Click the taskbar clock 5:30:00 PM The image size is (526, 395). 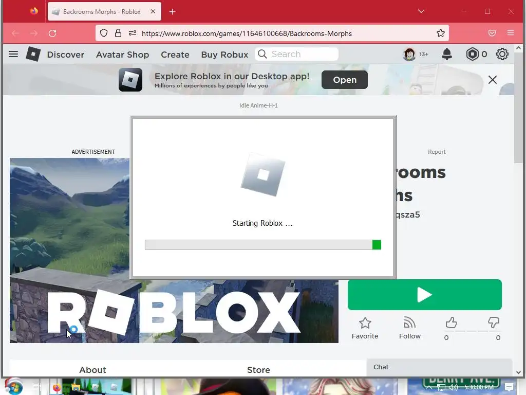point(479,387)
